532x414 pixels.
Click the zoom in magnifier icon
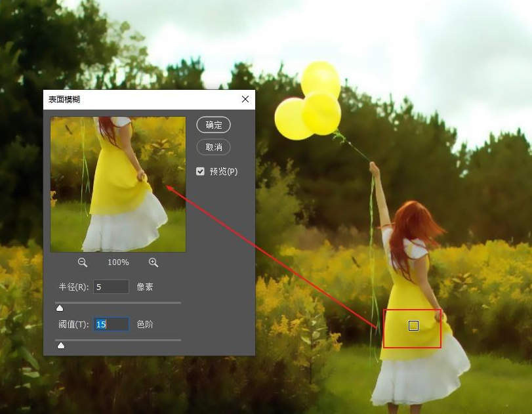pyautogui.click(x=153, y=262)
